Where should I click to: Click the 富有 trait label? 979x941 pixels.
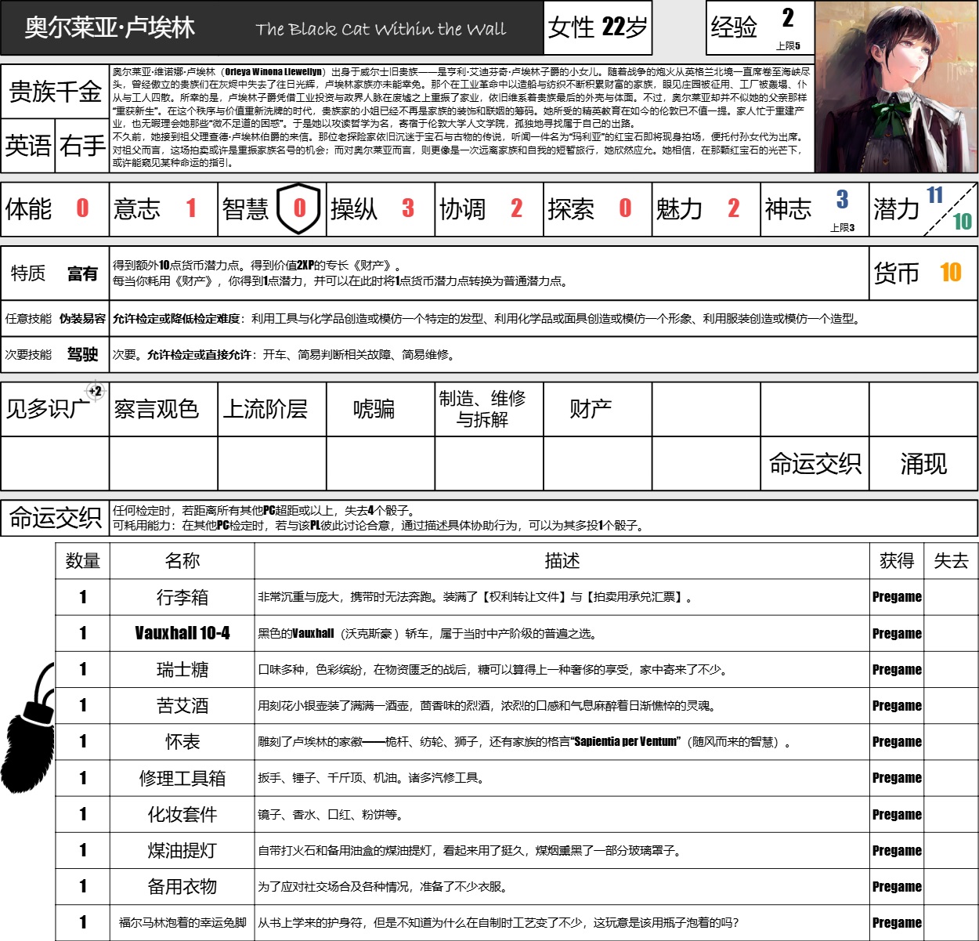tap(82, 273)
